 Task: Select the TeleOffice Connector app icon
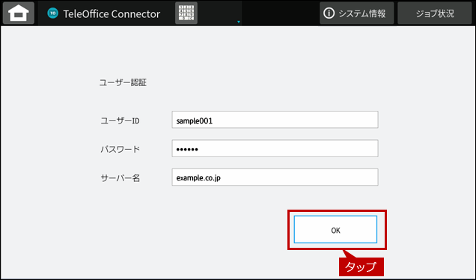click(53, 13)
